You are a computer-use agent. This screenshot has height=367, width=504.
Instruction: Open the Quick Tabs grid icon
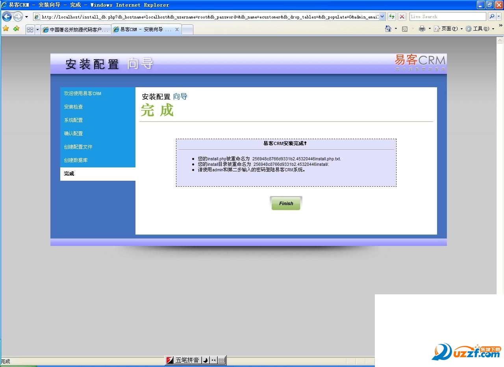[30, 29]
